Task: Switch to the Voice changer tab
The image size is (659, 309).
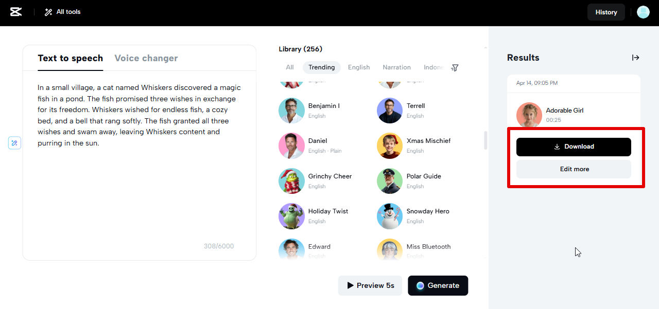Action: 146,58
